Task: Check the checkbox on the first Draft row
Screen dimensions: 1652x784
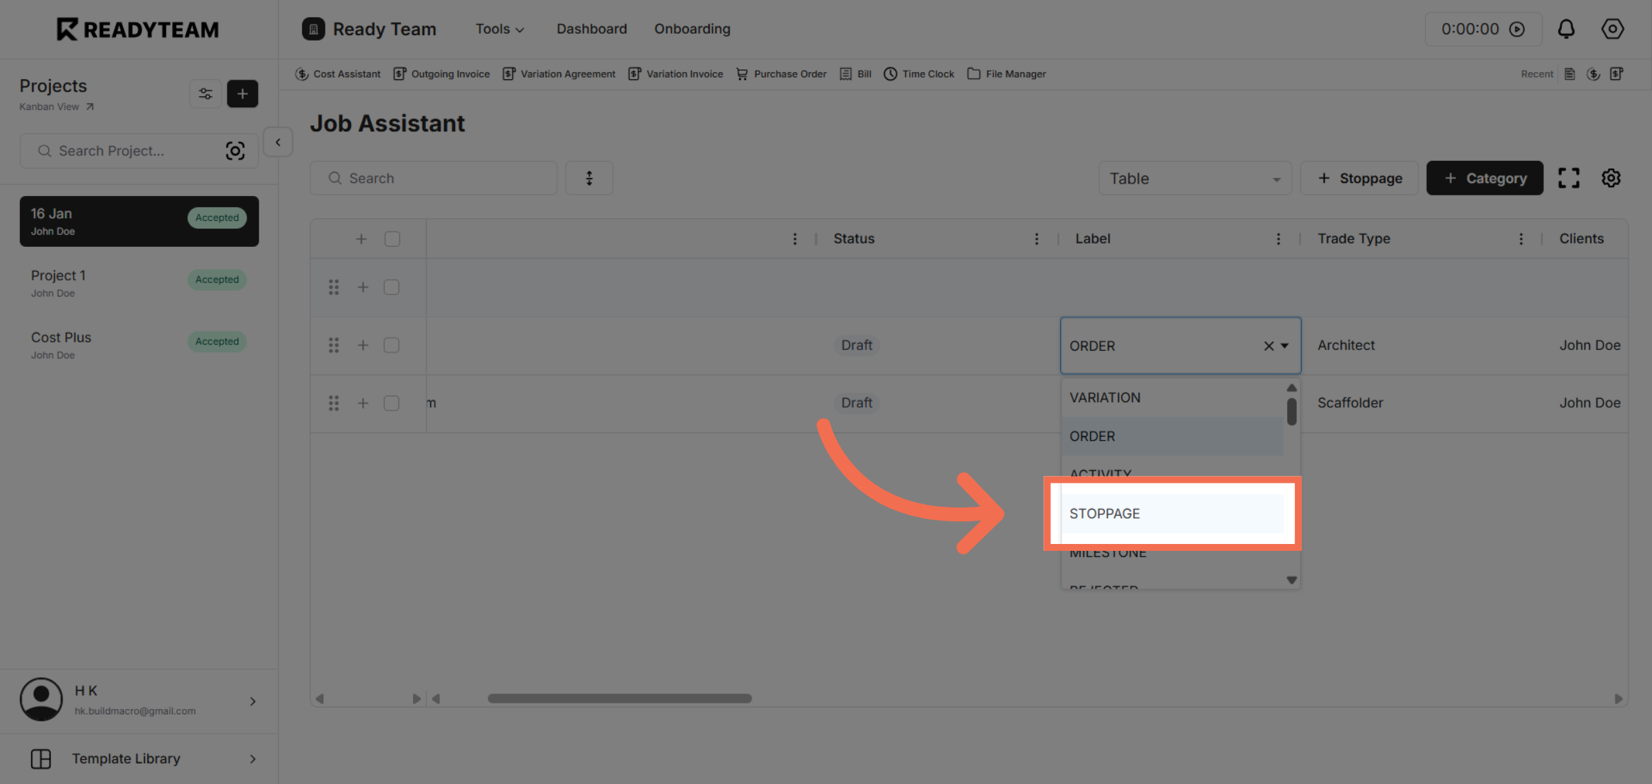Action: tap(391, 345)
